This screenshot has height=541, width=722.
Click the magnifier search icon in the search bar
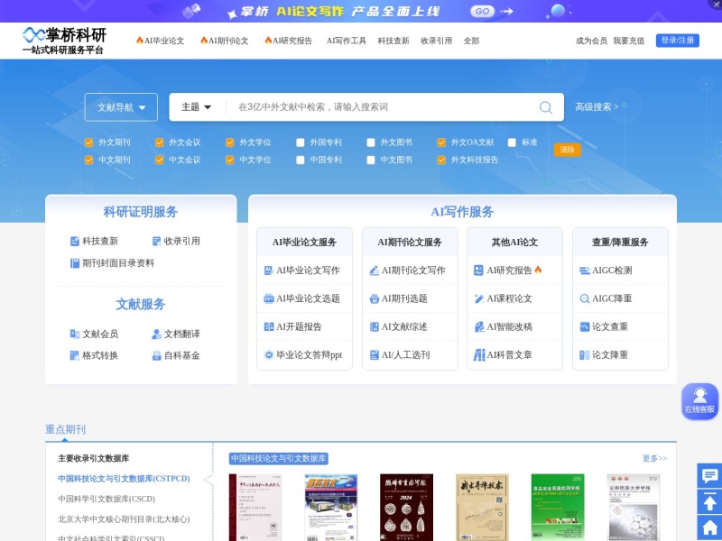point(546,107)
